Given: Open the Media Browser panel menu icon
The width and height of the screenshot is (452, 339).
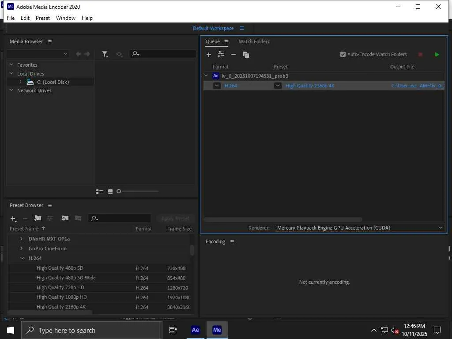Looking at the screenshot, I should (x=50, y=42).
